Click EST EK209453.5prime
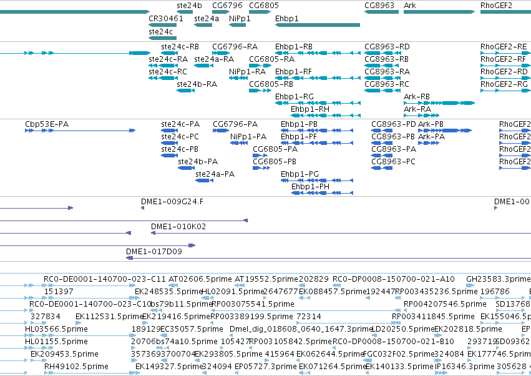The height and width of the screenshot is (376, 531). [x=64, y=354]
